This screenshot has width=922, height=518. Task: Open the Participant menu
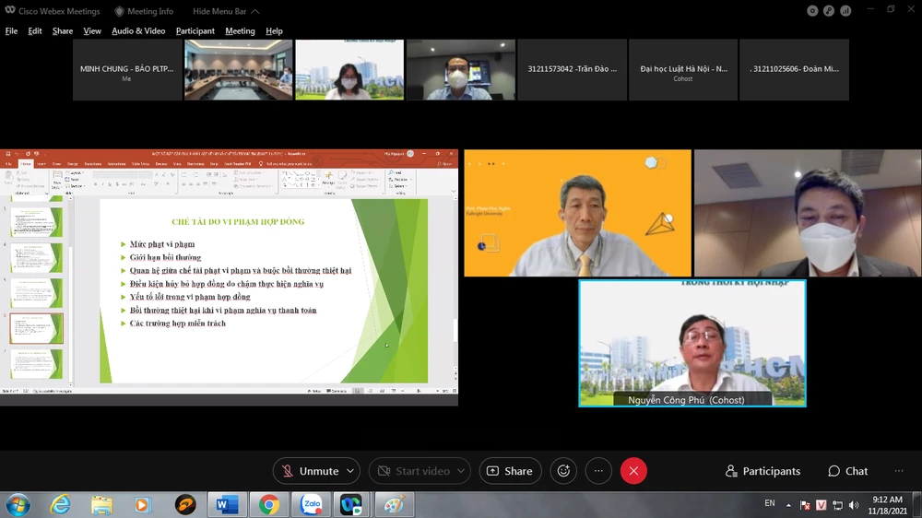[195, 30]
